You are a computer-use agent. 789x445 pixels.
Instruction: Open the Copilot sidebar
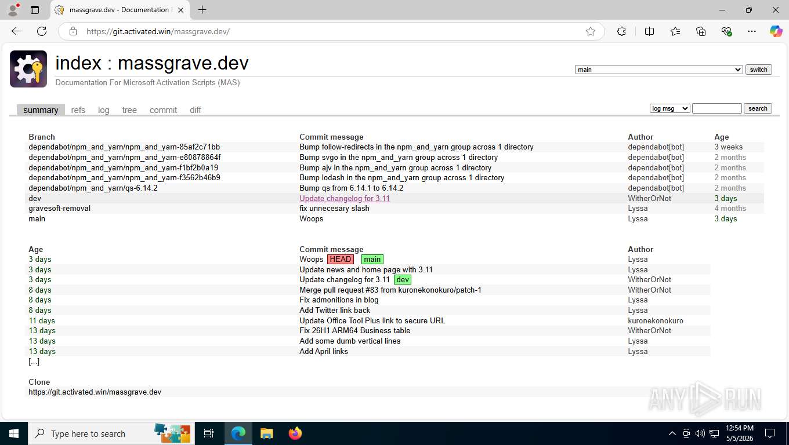pos(776,31)
